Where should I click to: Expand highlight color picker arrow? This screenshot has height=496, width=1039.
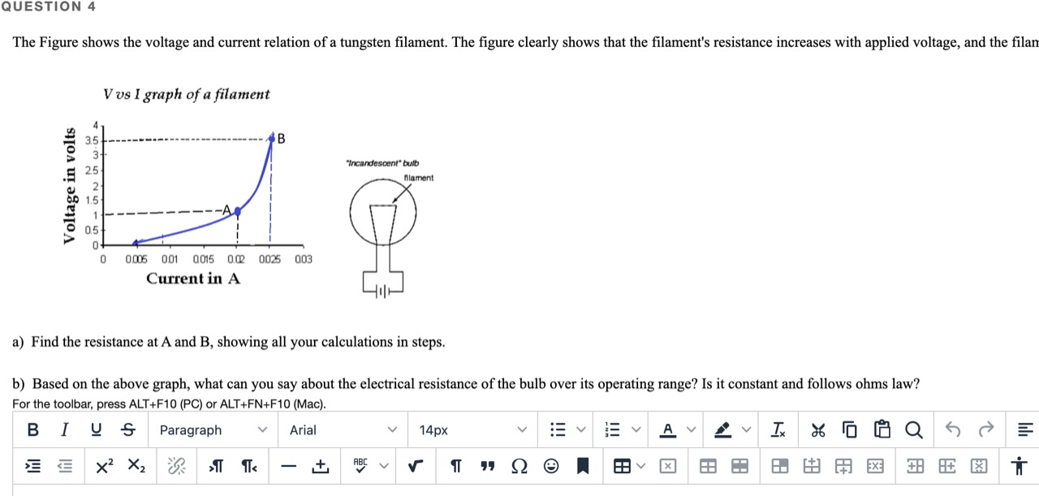[747, 429]
